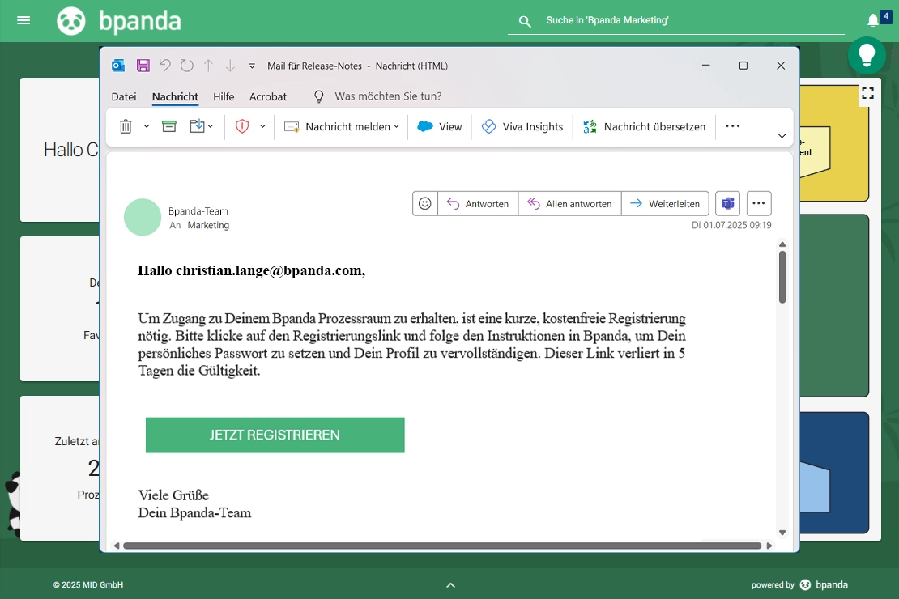This screenshot has width=899, height=599.
Task: Delete the message with trash icon
Action: tap(126, 126)
